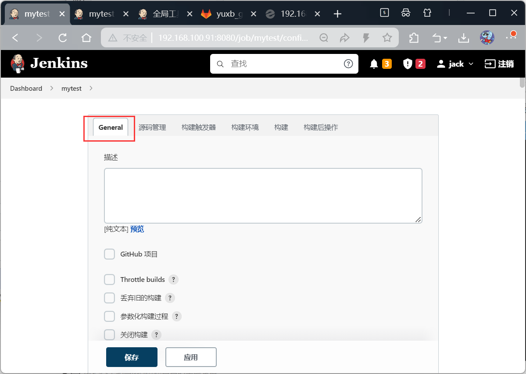The image size is (526, 374).
Task: Switch to second mytest browser tab
Action: pyautogui.click(x=100, y=14)
